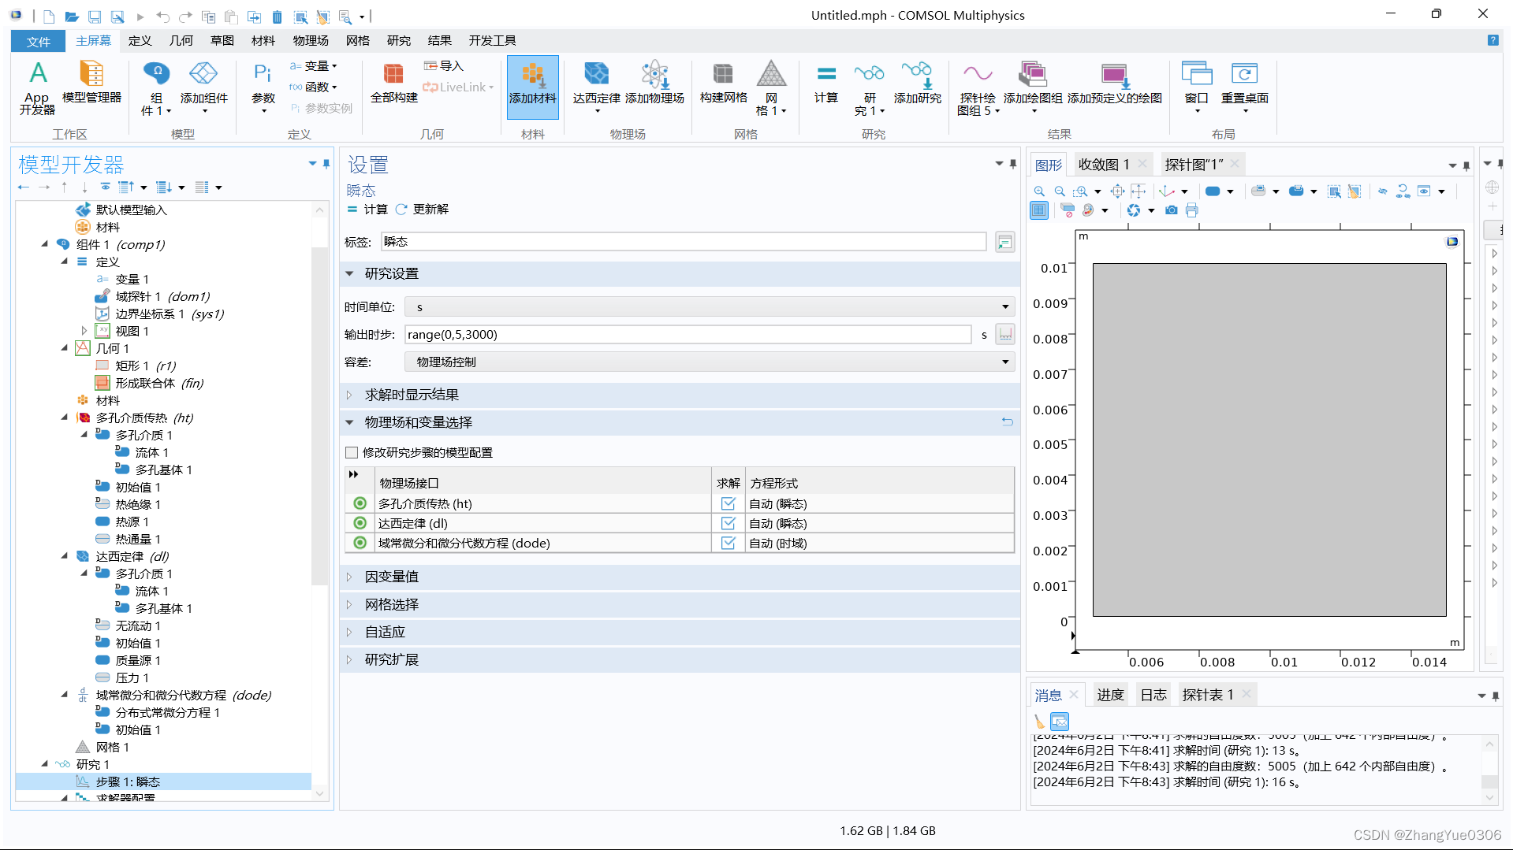Expand the 研究扩展 section

349,660
